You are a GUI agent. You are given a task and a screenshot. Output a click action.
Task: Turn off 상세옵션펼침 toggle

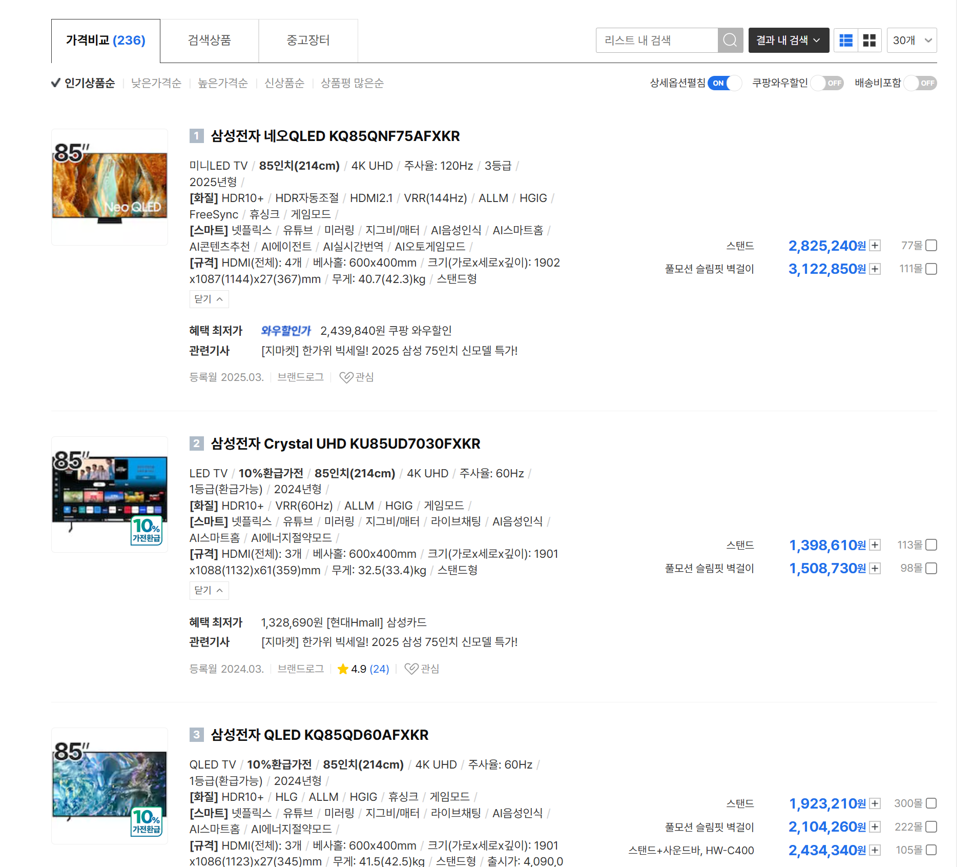coord(725,83)
